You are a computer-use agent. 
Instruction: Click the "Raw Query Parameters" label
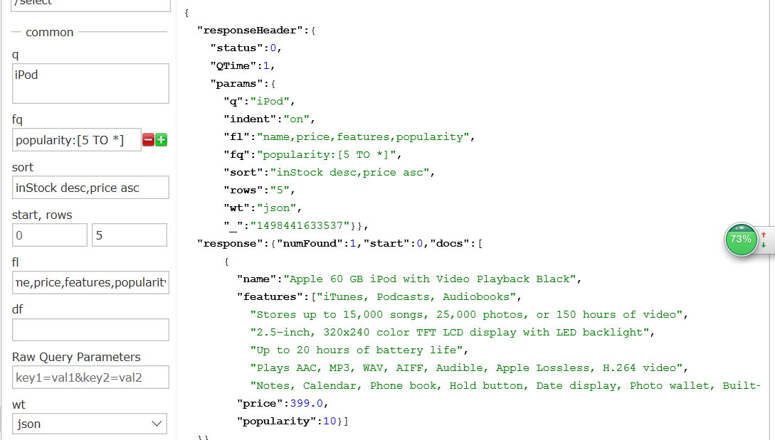tap(76, 357)
